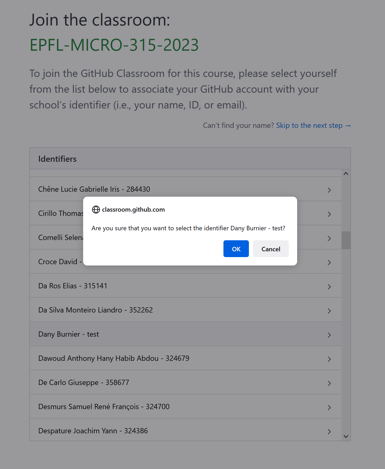Screen dimensions: 385x469
Task: Click chevron for Da Silva Monteiro Liandro
Action: (329, 311)
